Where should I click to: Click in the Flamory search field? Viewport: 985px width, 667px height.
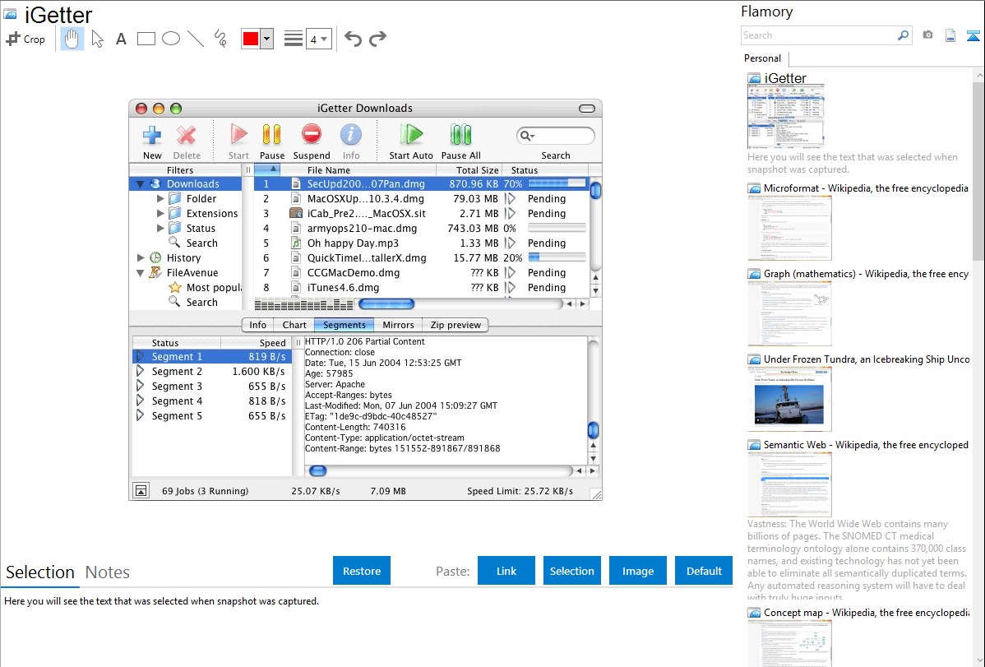(818, 35)
